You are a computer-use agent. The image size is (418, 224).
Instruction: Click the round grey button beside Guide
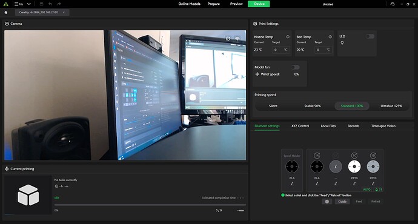327,202
